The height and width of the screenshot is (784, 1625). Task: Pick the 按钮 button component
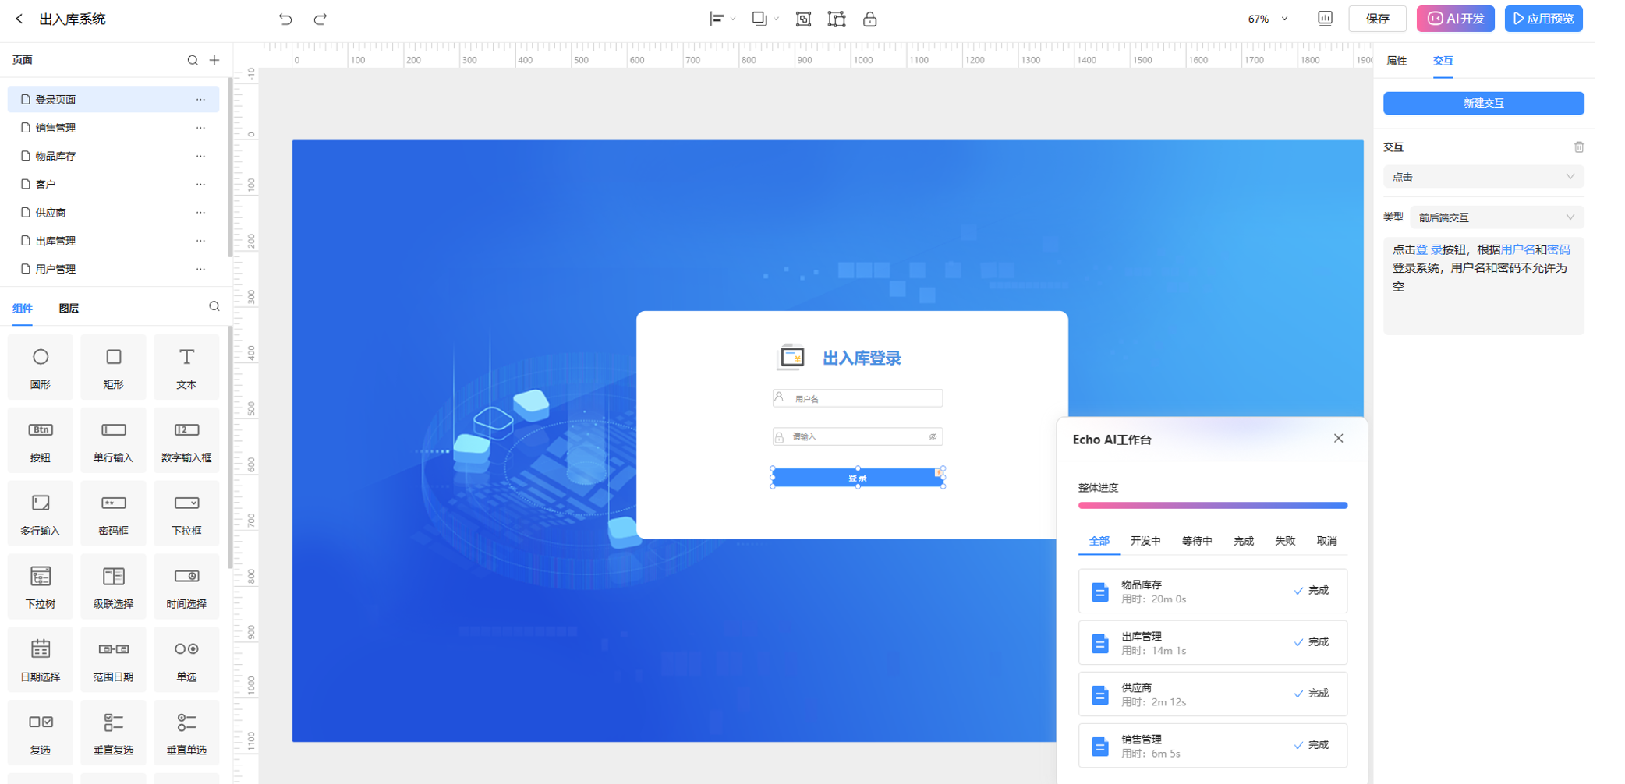pyautogui.click(x=40, y=440)
